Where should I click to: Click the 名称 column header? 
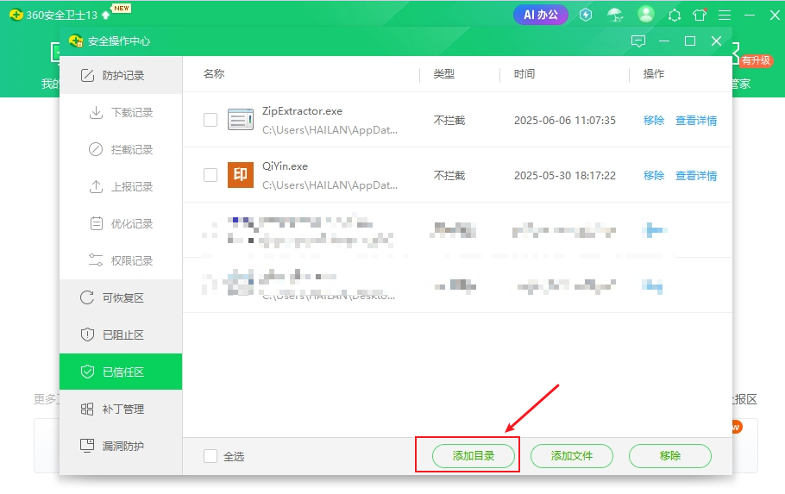pyautogui.click(x=214, y=74)
